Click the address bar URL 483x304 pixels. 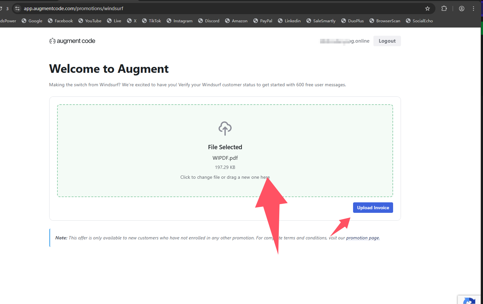pyautogui.click(x=73, y=9)
